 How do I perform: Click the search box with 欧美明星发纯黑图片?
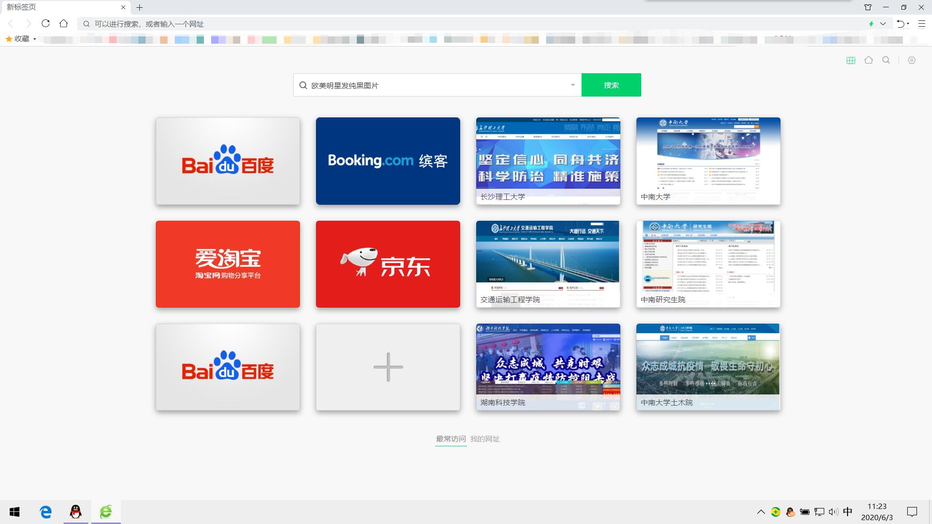pyautogui.click(x=437, y=85)
